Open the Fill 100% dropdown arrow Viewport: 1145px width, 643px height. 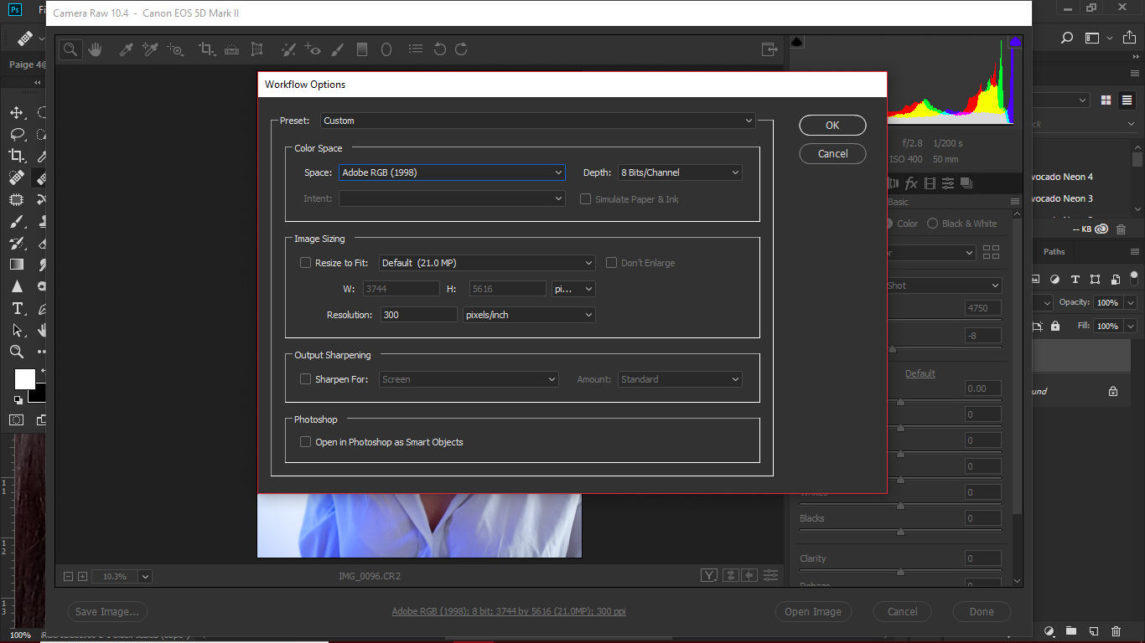[x=1131, y=326]
